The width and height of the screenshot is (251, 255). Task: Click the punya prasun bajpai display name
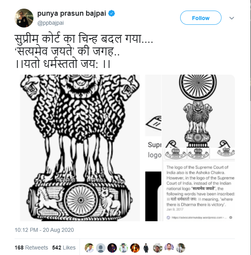click(x=72, y=13)
